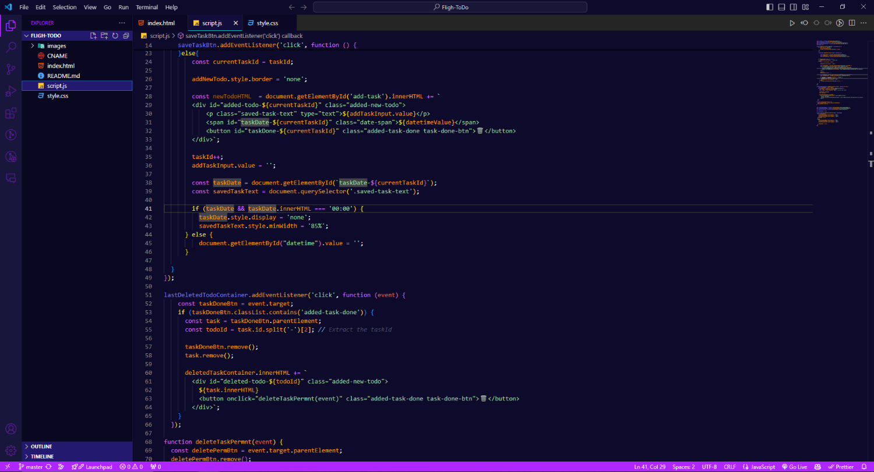Open the Selection menu
The image size is (874, 472).
(64, 7)
